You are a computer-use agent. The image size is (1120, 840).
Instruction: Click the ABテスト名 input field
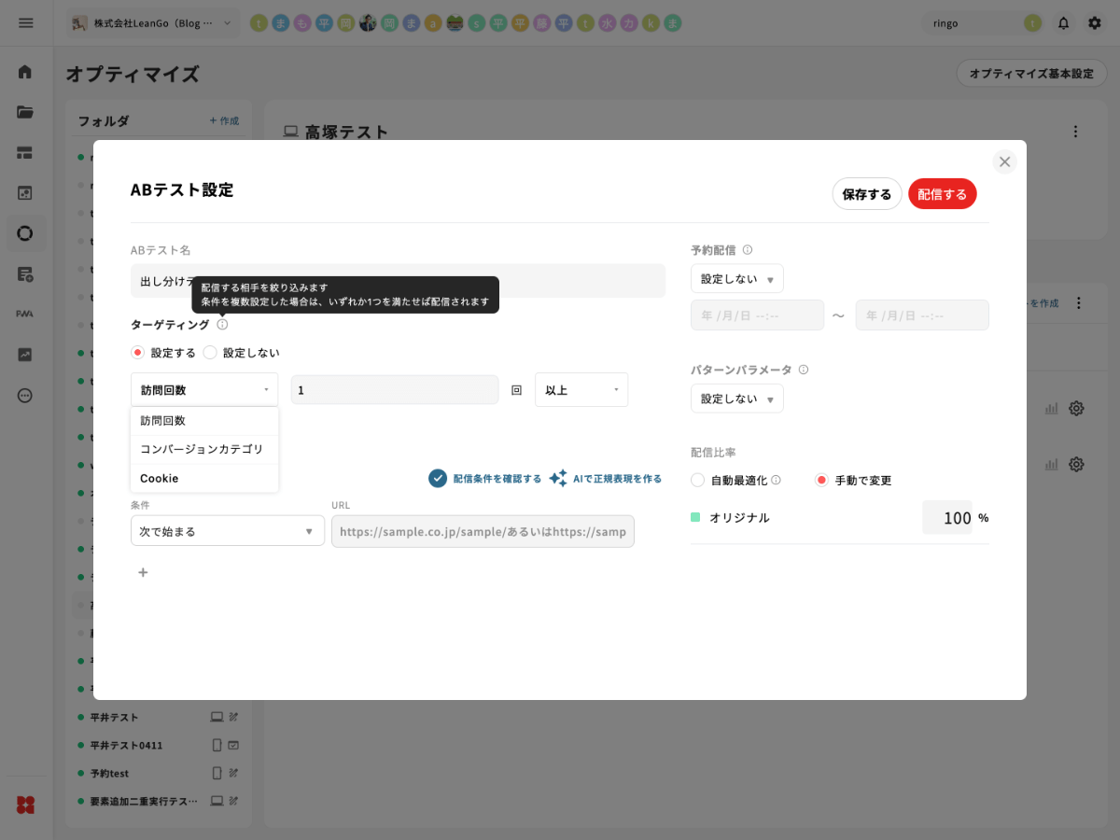point(398,280)
